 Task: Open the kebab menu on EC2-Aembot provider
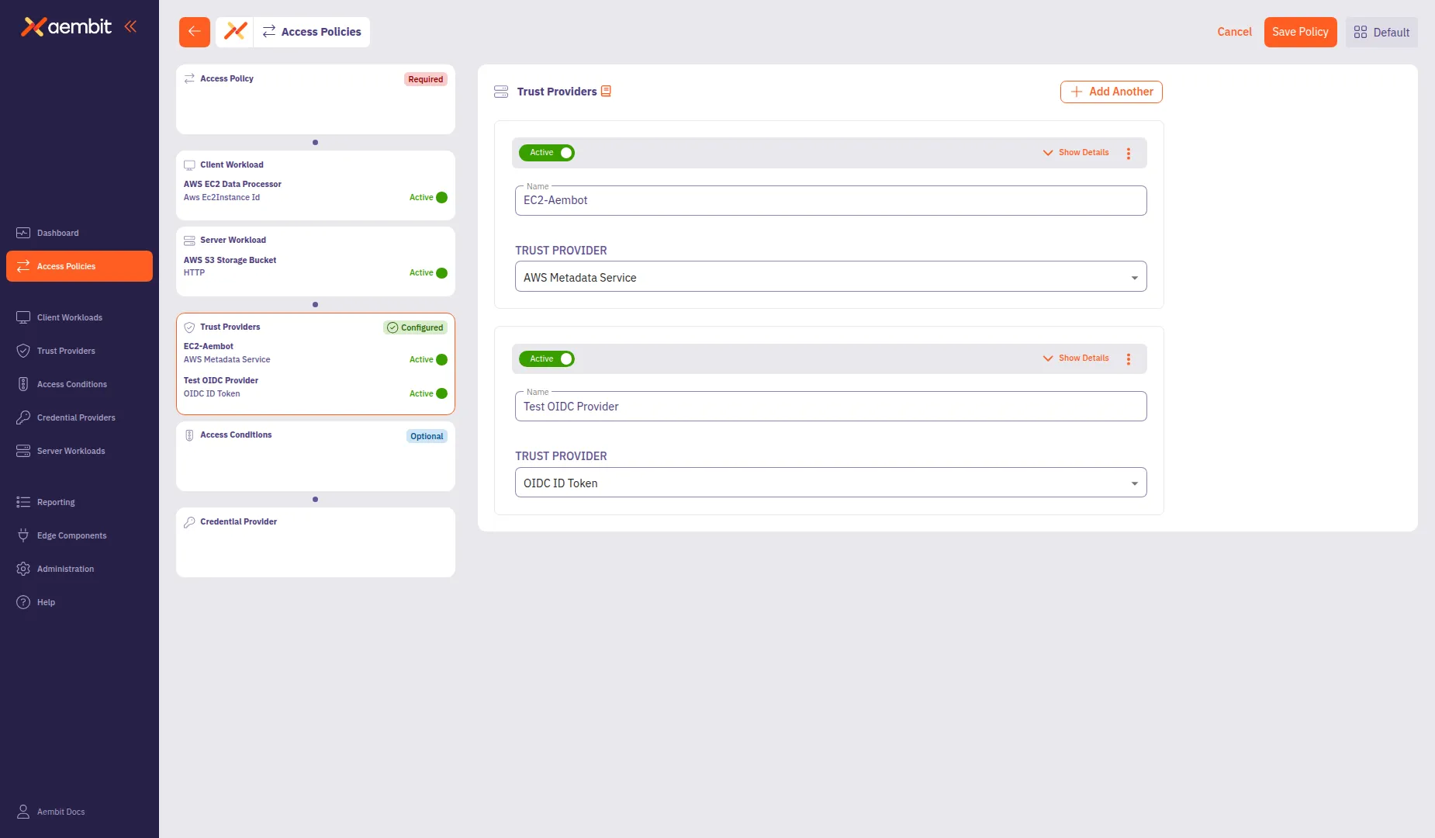pos(1129,153)
